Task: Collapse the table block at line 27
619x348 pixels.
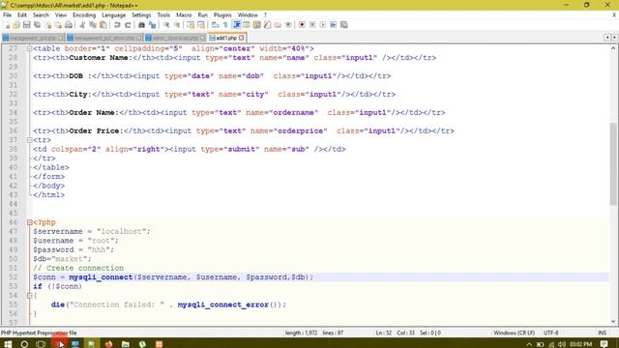Action: [29, 48]
